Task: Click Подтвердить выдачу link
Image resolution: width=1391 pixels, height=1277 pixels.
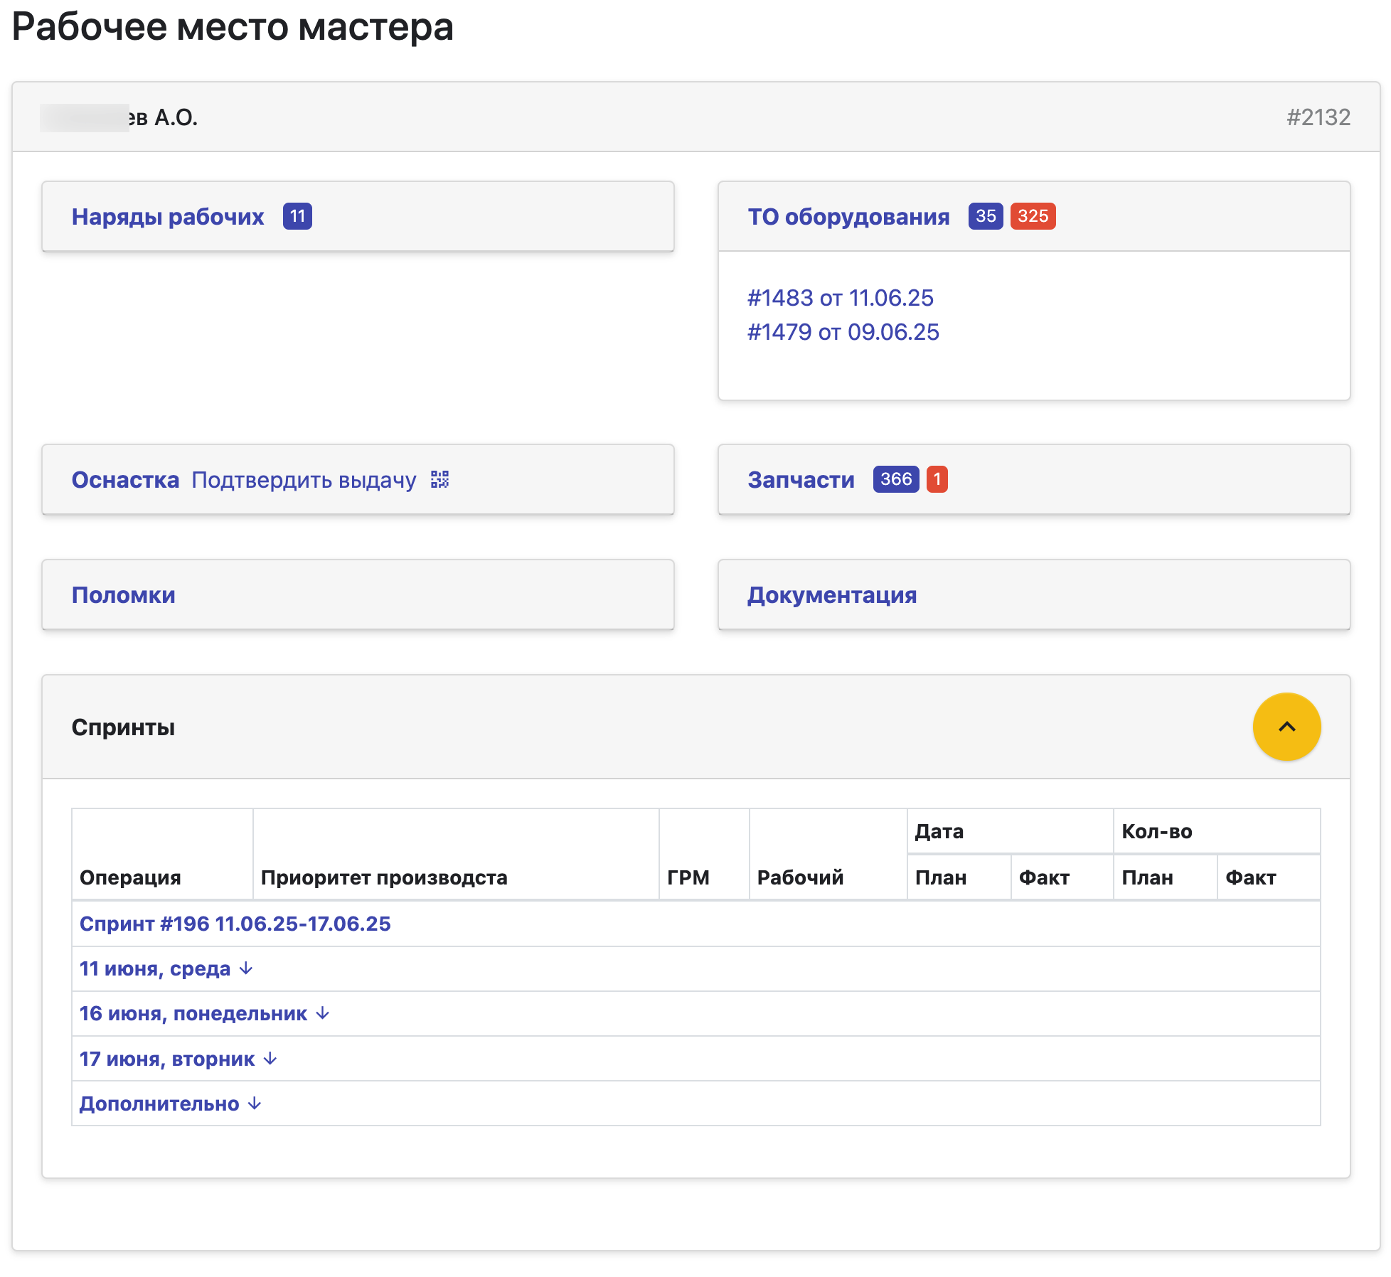Action: pos(304,480)
